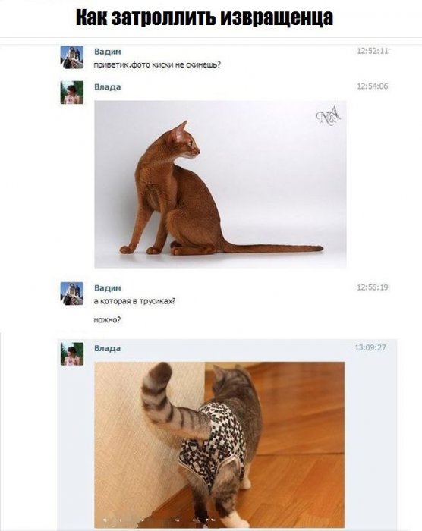Select the 12:54:06 timestamp
422x531 pixels.
(x=372, y=86)
